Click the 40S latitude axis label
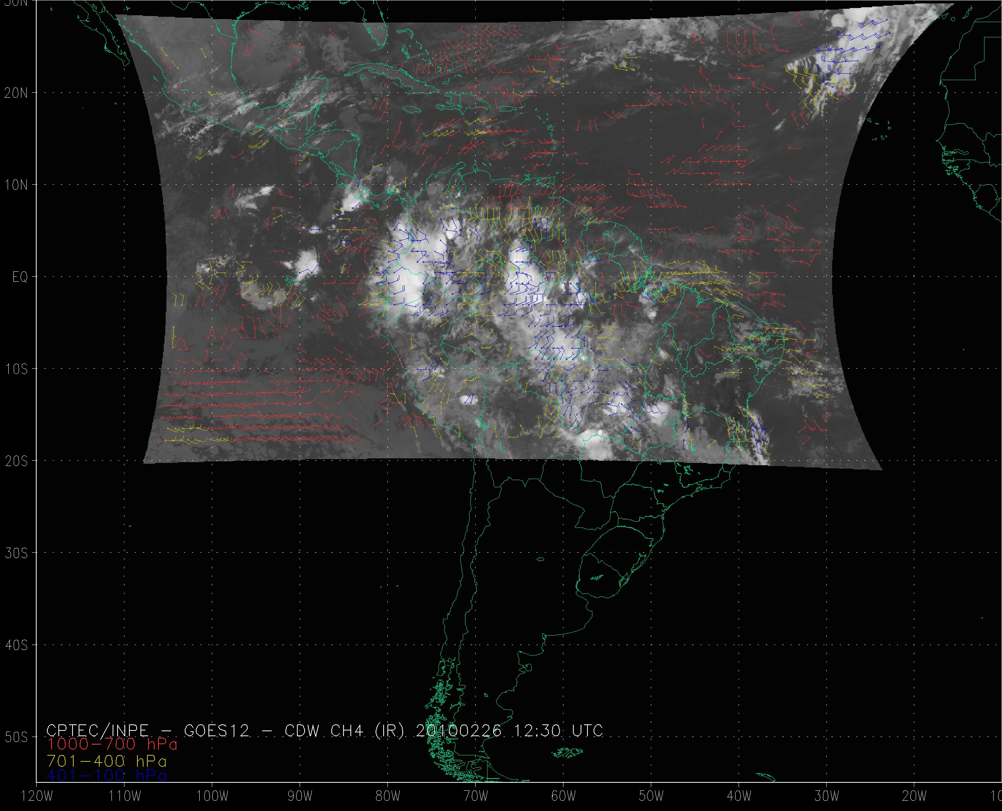Screen dimensions: 1002x811 point(16,645)
